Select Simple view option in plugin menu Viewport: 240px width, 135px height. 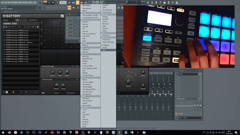point(105,48)
